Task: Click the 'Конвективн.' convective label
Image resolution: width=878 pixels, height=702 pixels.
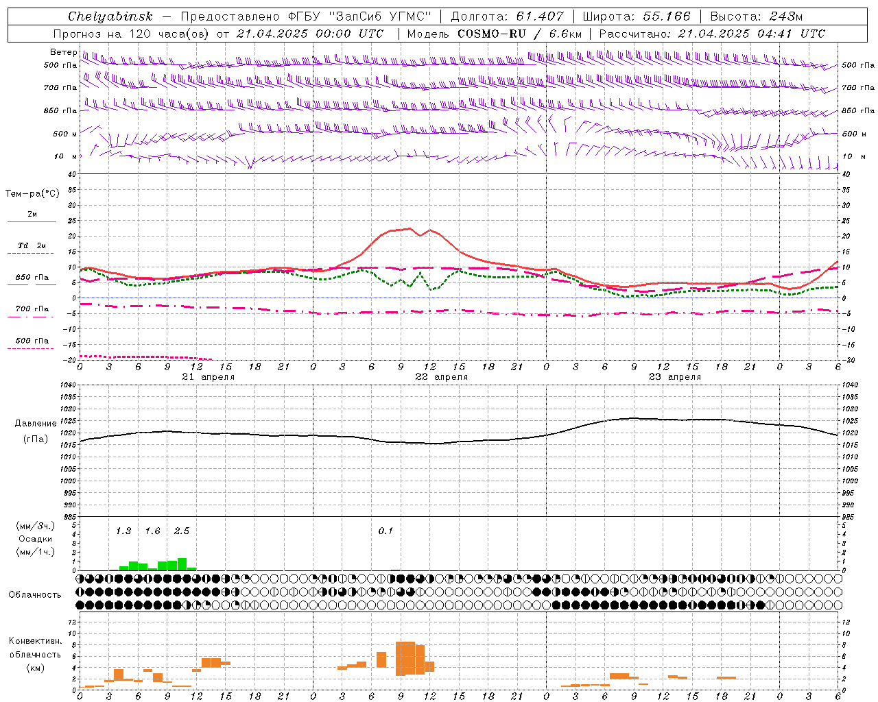Action: coord(35,641)
